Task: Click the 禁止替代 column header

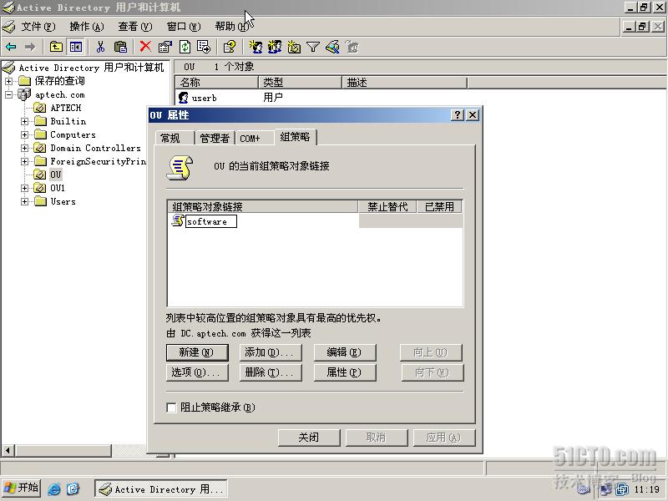Action: click(387, 206)
